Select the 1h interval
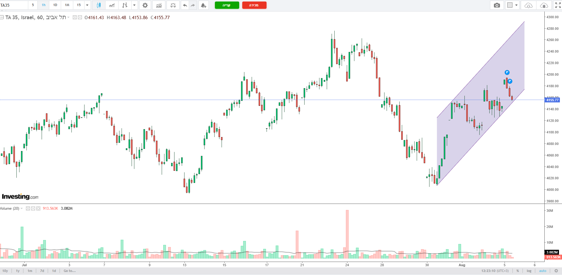This screenshot has height=275, width=562. pyautogui.click(x=43, y=5)
